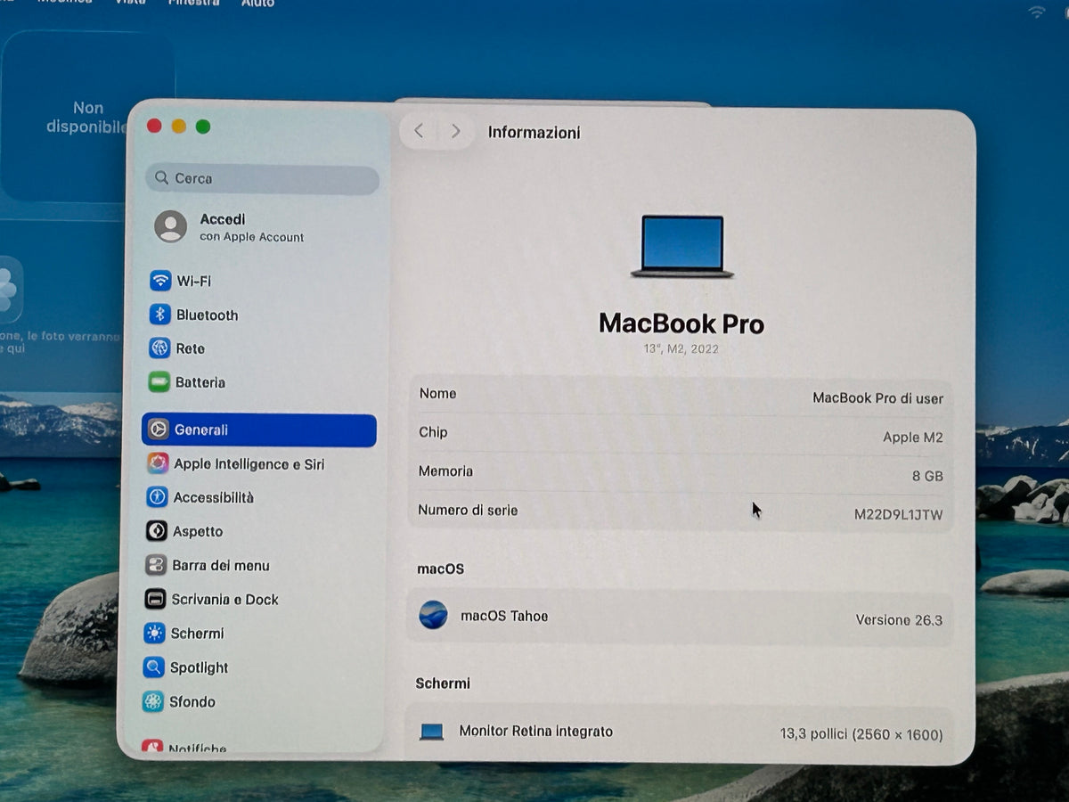Click the MacBook Pro laptop image
The width and height of the screenshot is (1069, 802).
[682, 246]
